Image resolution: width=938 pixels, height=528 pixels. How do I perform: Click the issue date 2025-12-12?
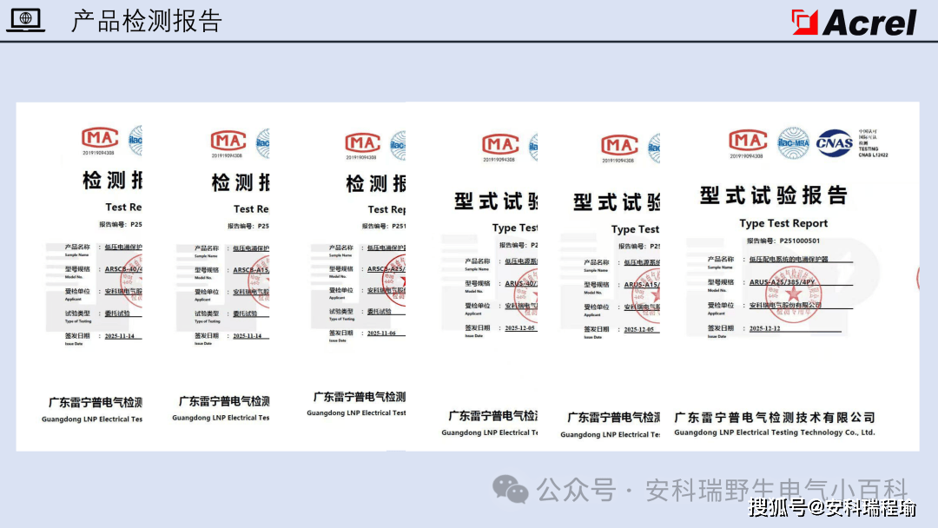764,328
